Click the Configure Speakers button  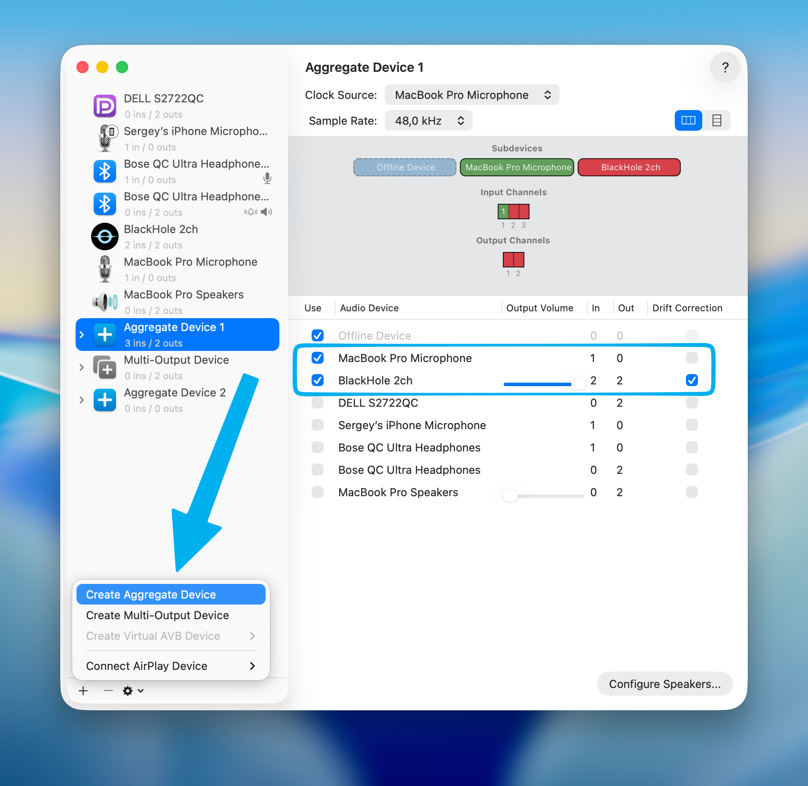click(665, 684)
